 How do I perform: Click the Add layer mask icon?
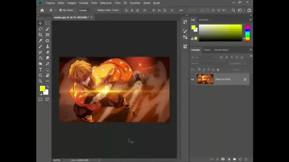[223, 159]
